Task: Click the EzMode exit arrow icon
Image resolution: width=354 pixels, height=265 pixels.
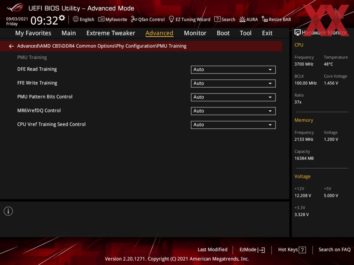Action: [261, 250]
